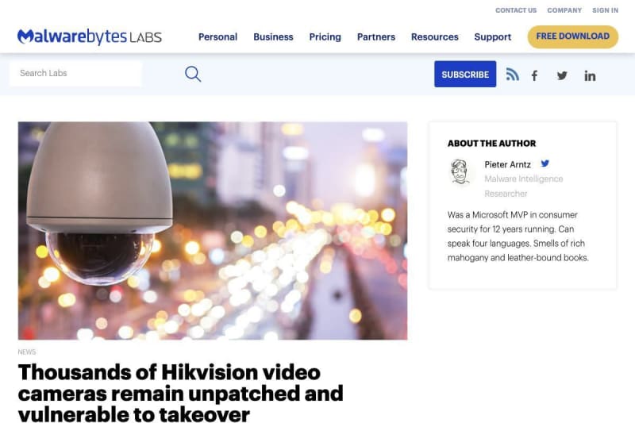Viewport: 635px width, 423px height.
Task: Click the author's avatar sketch
Action: tap(460, 171)
